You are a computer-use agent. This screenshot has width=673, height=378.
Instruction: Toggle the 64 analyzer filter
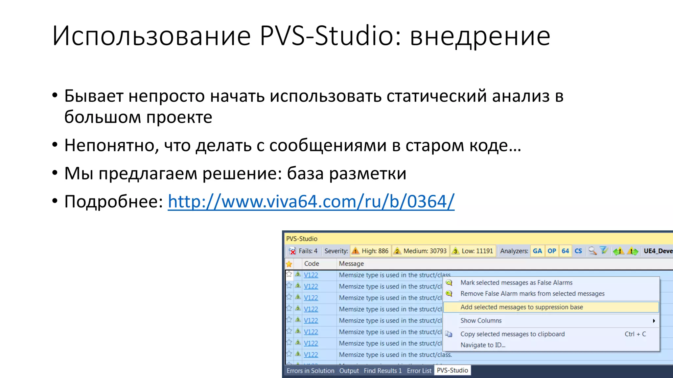565,251
